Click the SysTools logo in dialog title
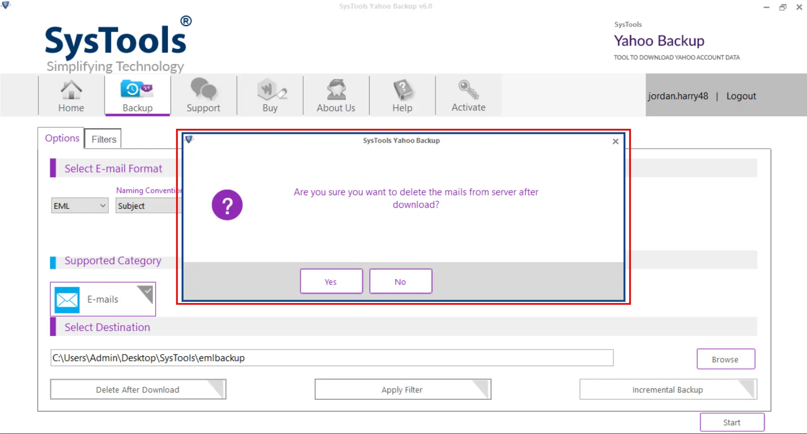The width and height of the screenshot is (807, 434). tap(189, 139)
